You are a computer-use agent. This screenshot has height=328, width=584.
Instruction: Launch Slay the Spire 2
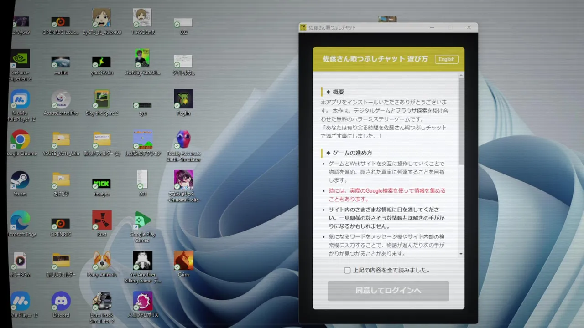click(x=101, y=99)
